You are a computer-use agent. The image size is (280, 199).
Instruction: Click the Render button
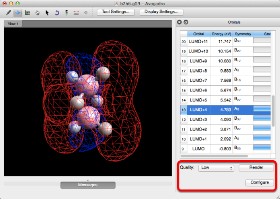coord(256,167)
